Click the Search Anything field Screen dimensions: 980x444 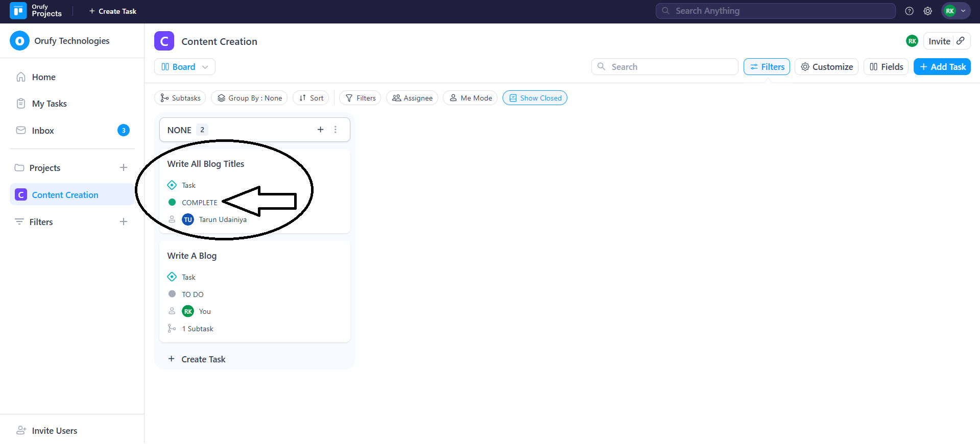click(x=775, y=11)
